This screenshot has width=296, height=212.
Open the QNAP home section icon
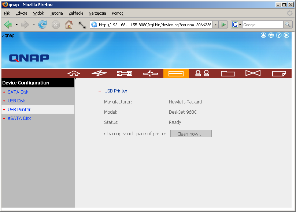tap(74, 73)
